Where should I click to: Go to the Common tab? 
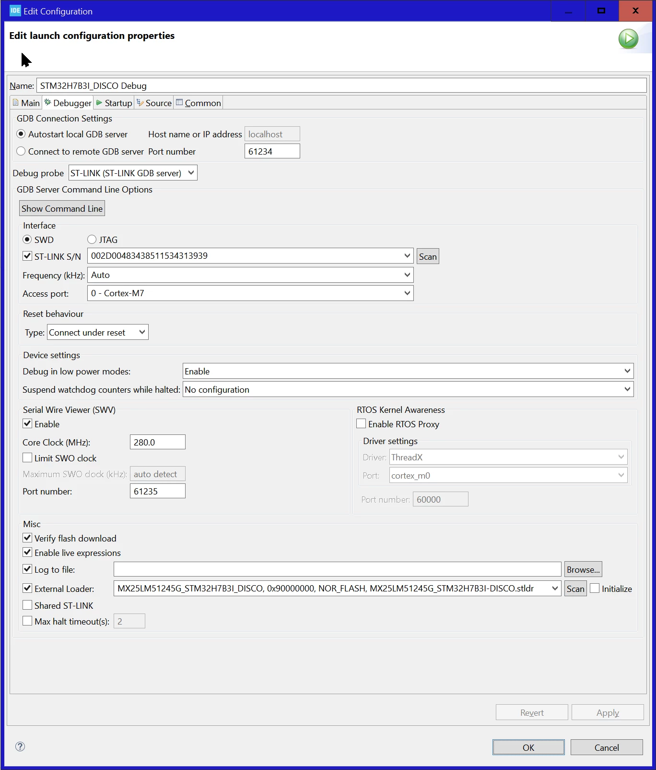(x=198, y=103)
